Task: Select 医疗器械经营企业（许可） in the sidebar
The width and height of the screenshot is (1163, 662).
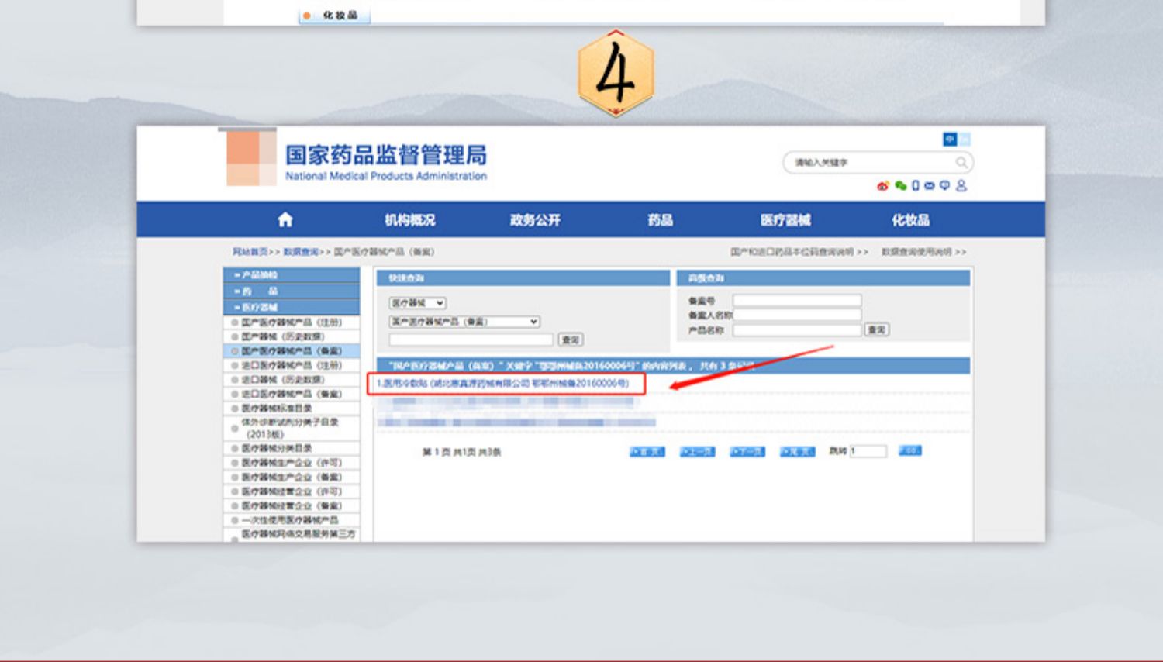Action: pos(292,491)
